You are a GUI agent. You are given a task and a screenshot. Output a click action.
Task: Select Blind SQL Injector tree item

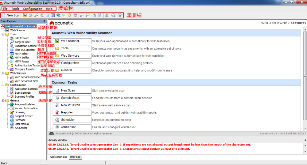click(x=25, y=50)
